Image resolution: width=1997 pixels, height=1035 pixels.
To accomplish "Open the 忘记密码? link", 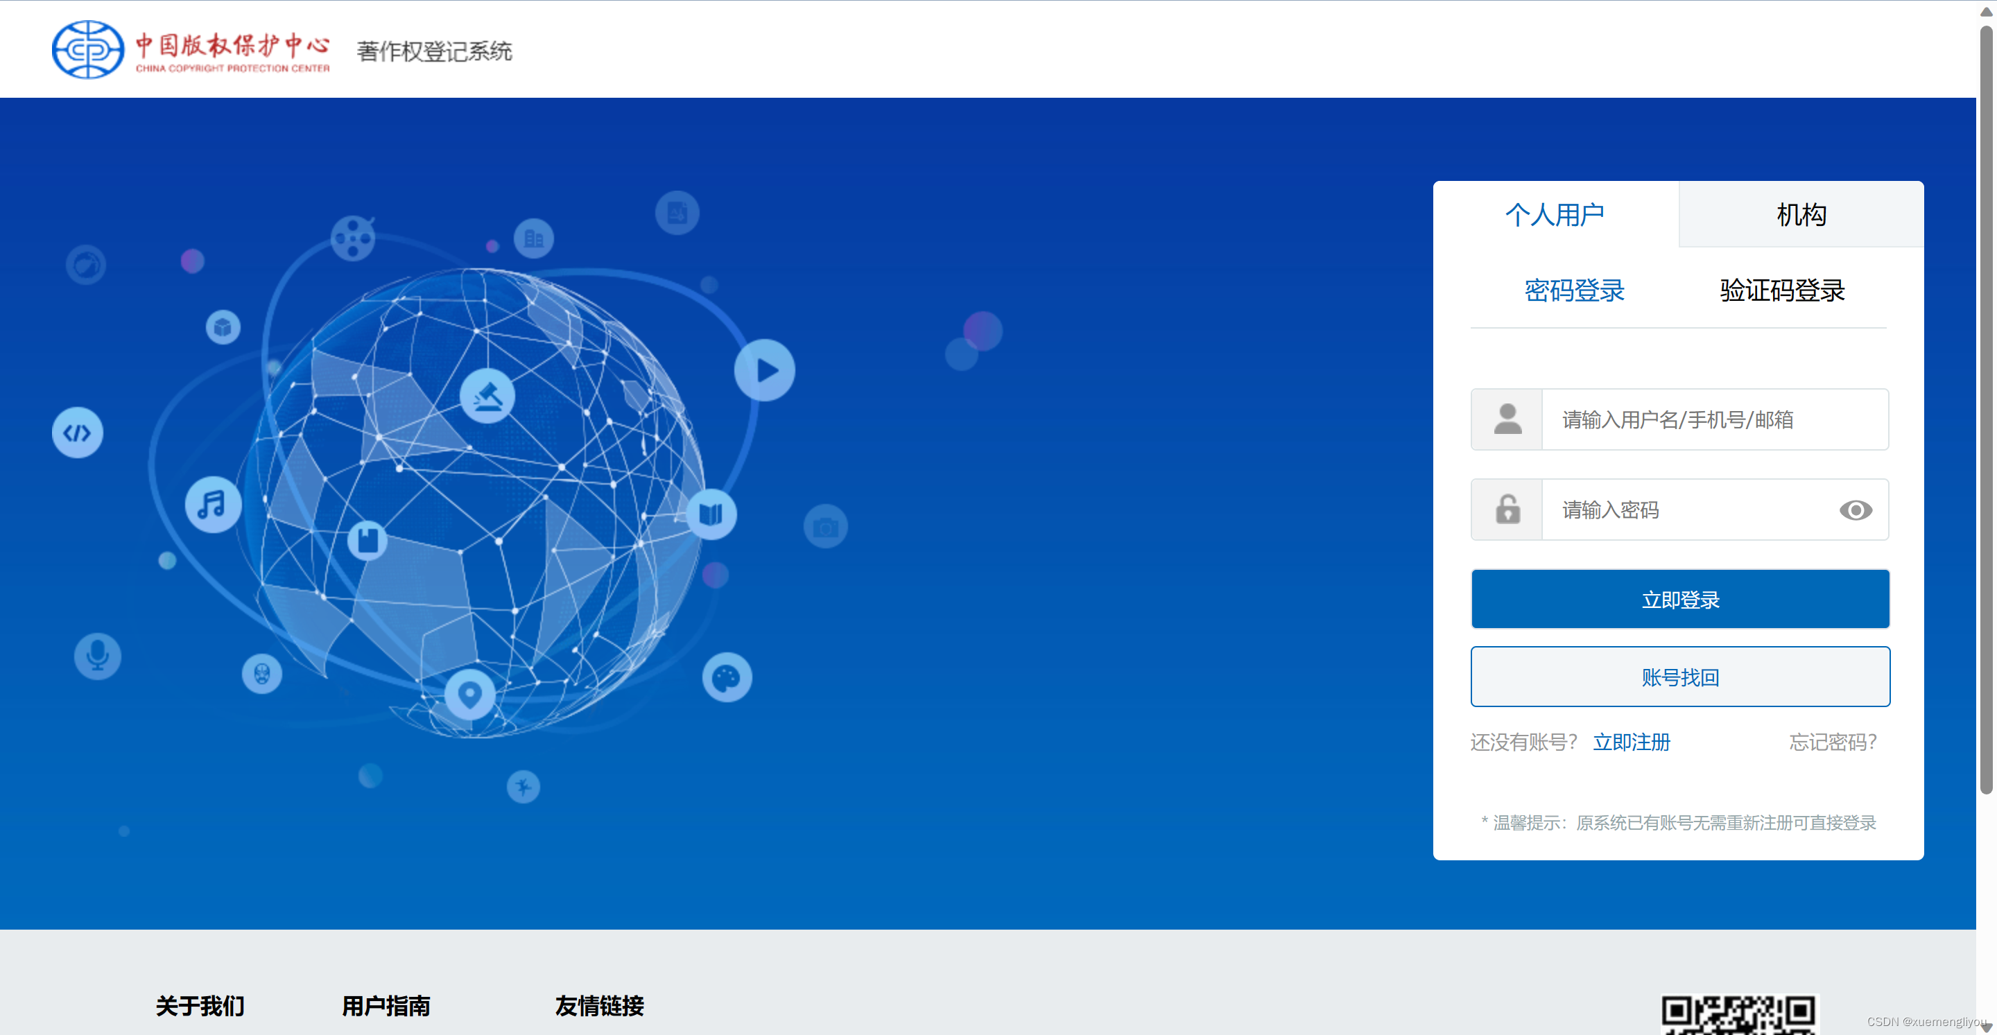I will (x=1832, y=742).
